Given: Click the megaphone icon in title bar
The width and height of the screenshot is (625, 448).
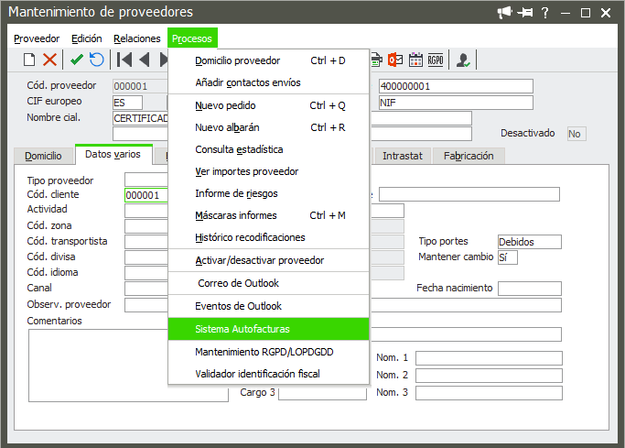Looking at the screenshot, I should pyautogui.click(x=530, y=12).
